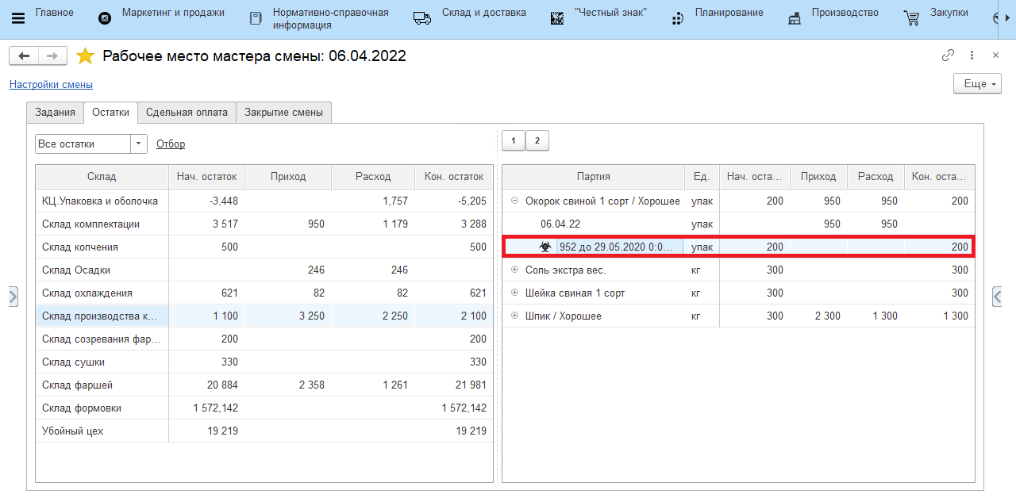Image resolution: width=1016 pixels, height=498 pixels.
Task: Expand the Соль экстра вес. row
Action: point(514,270)
